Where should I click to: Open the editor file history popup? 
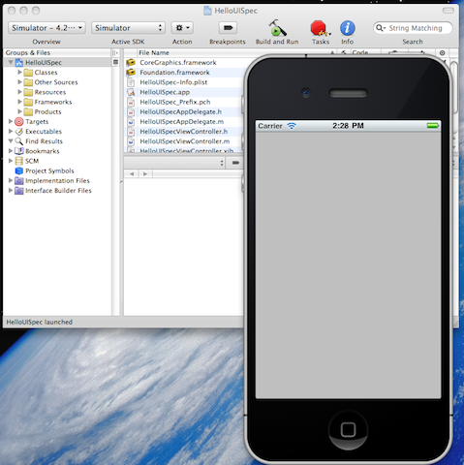click(x=174, y=163)
